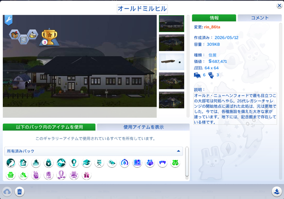
Task: Click the cloud upload icon
Action: point(7,191)
